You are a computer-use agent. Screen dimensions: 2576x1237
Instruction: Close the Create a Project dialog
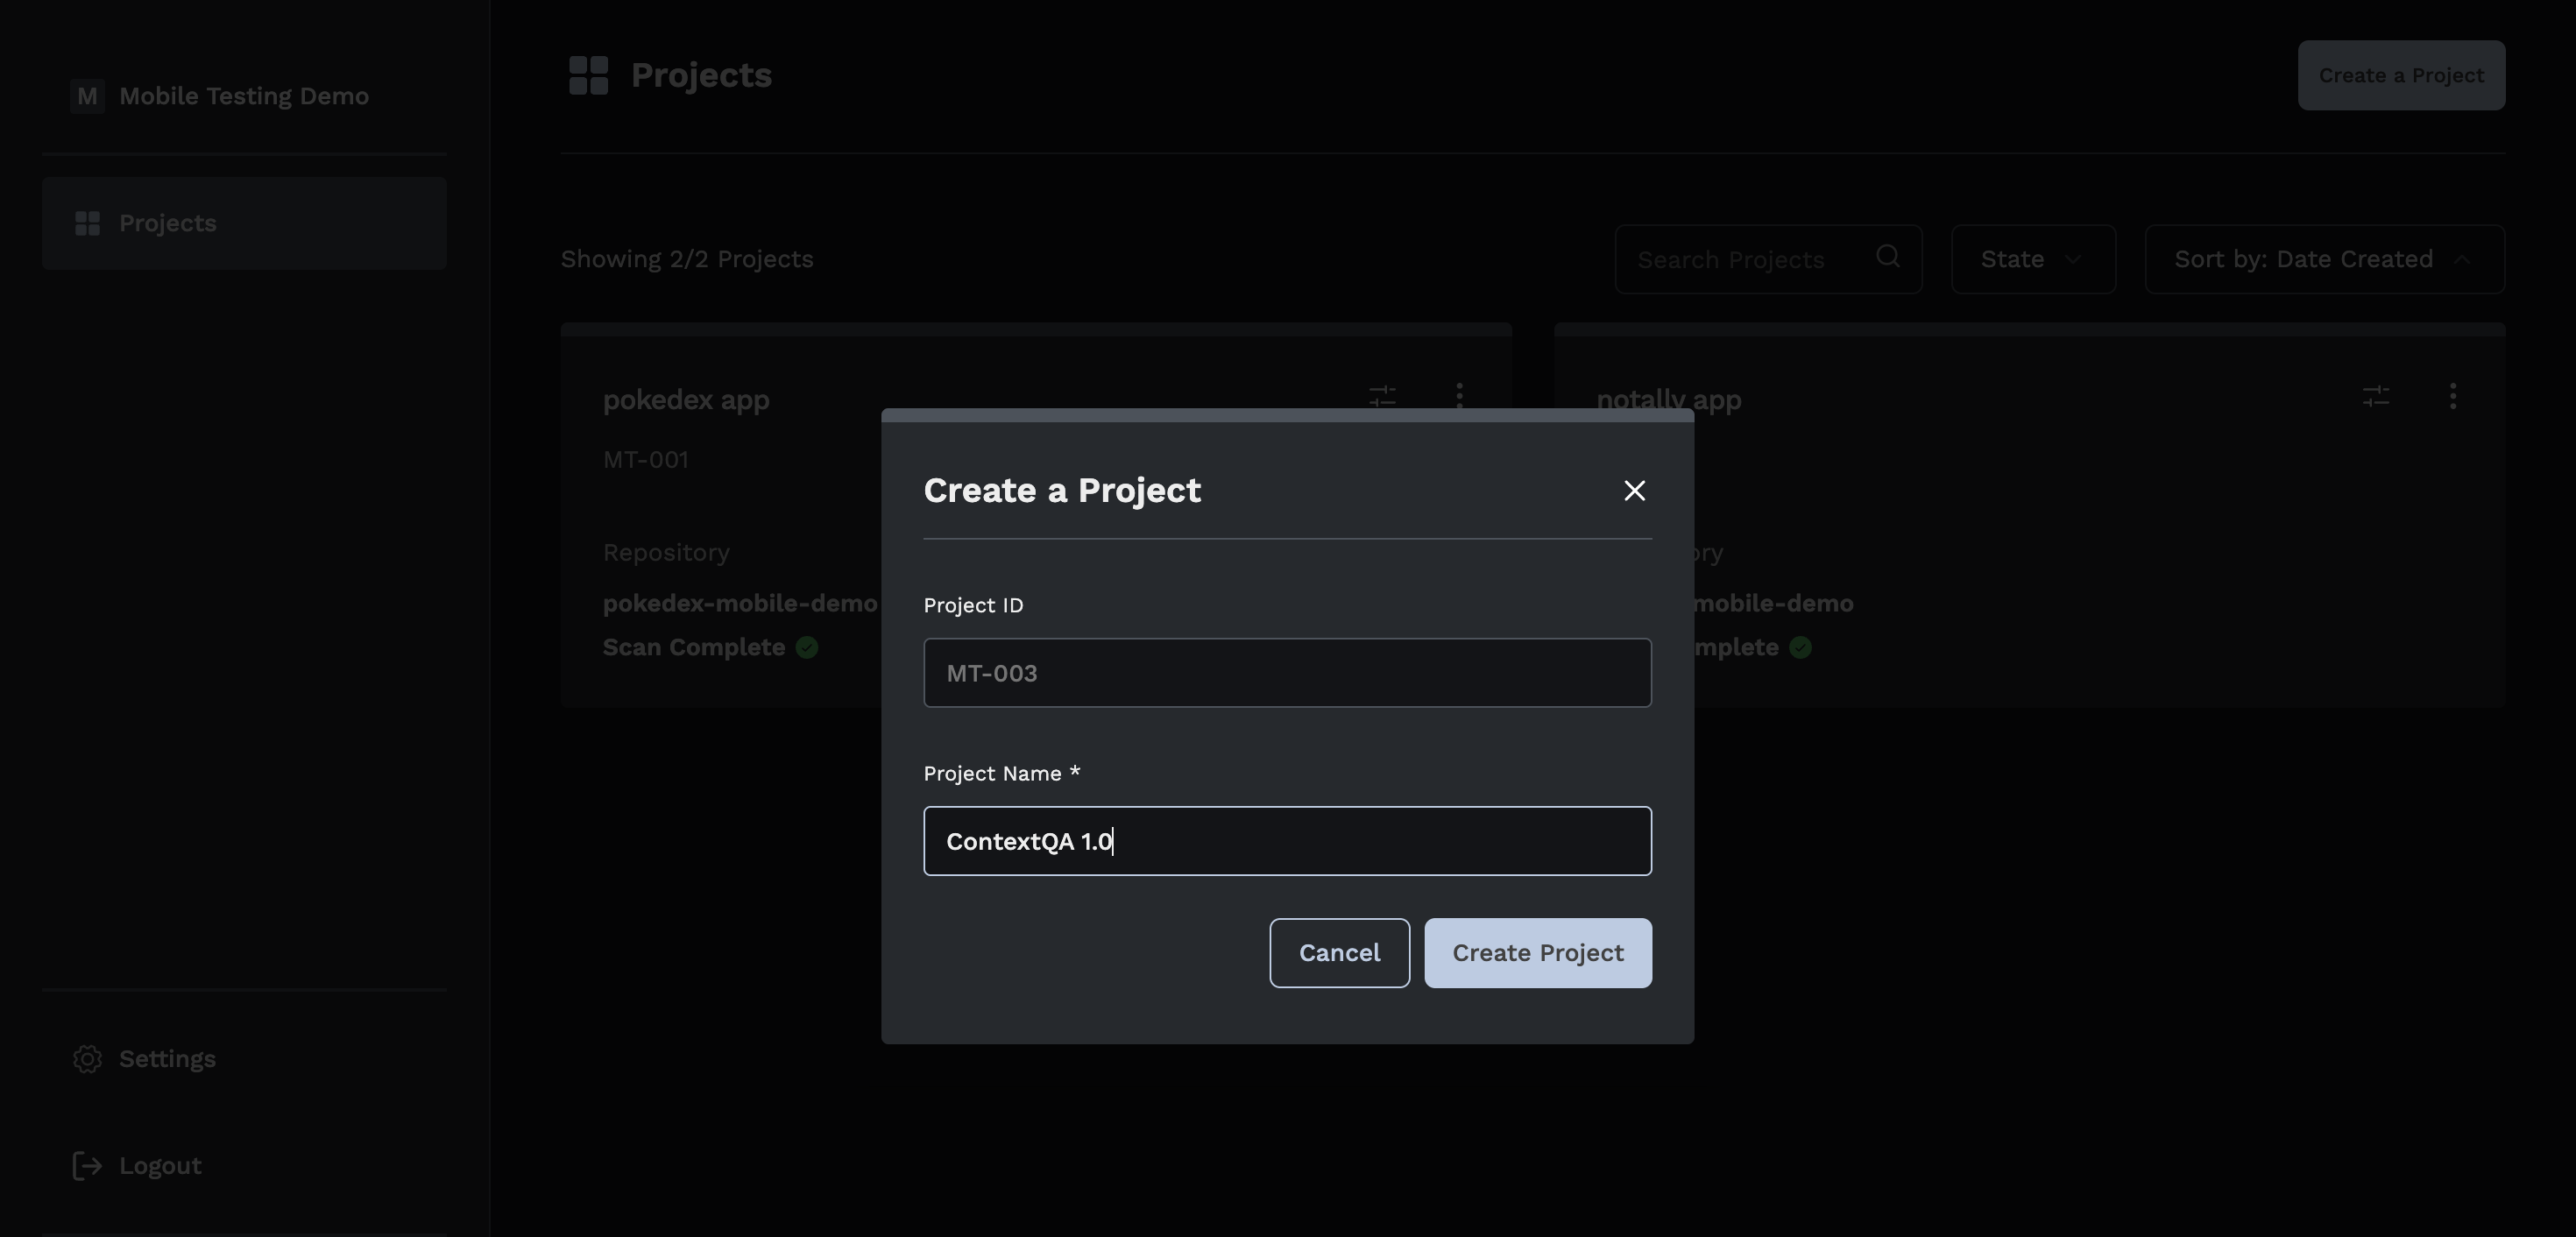1634,490
